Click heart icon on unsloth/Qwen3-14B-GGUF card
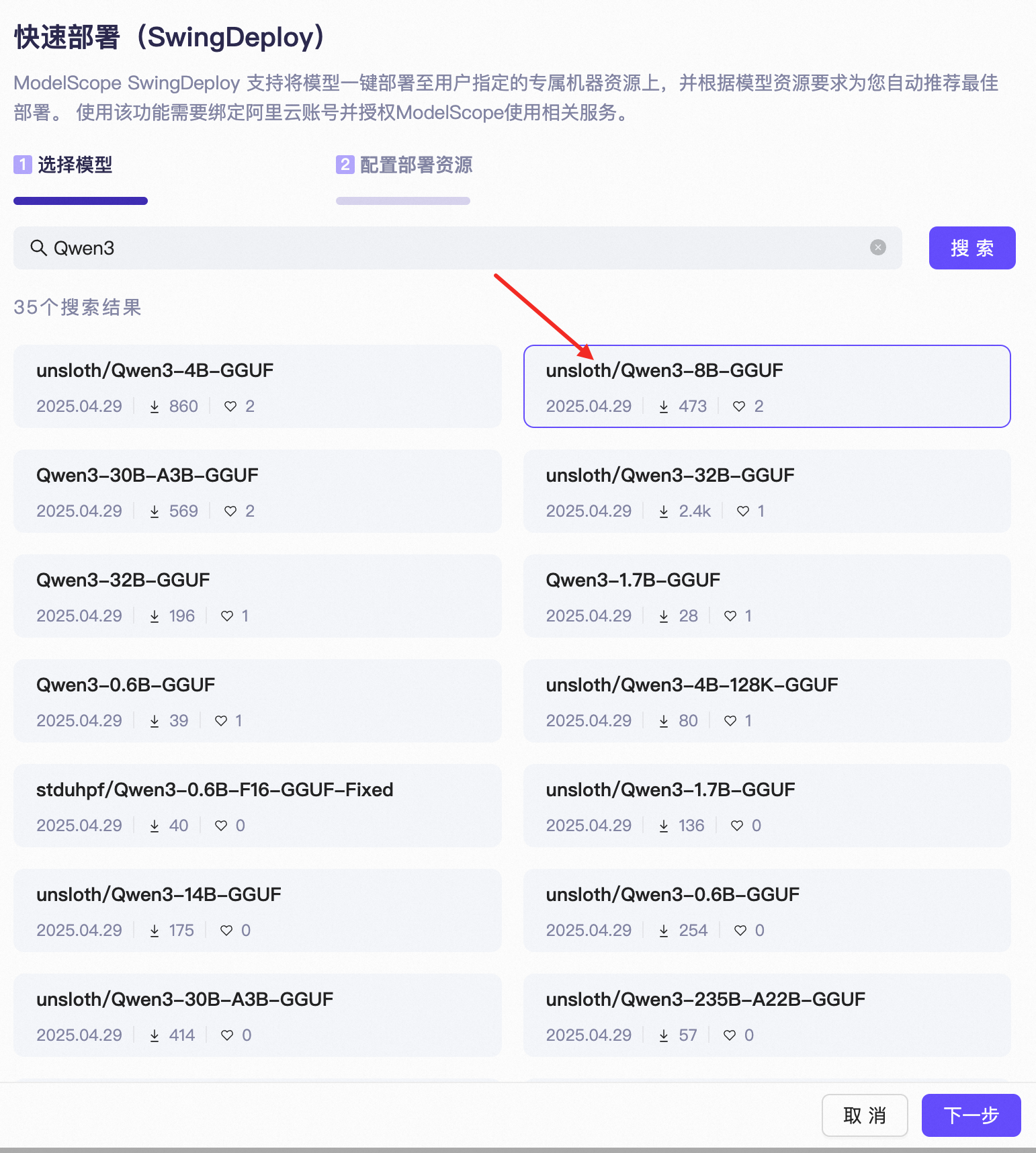1036x1153 pixels. point(226,931)
